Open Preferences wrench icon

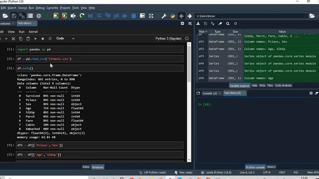[x=164, y=16]
